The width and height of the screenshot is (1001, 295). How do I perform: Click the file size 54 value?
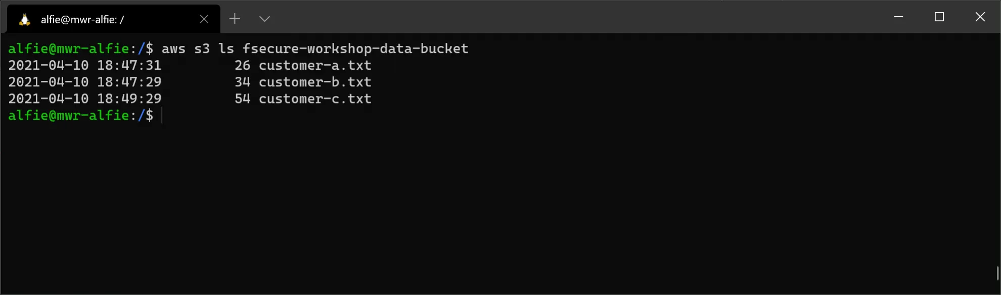242,99
